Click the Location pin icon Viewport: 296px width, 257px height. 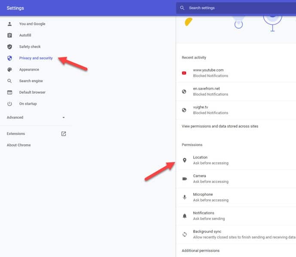pyautogui.click(x=185, y=160)
